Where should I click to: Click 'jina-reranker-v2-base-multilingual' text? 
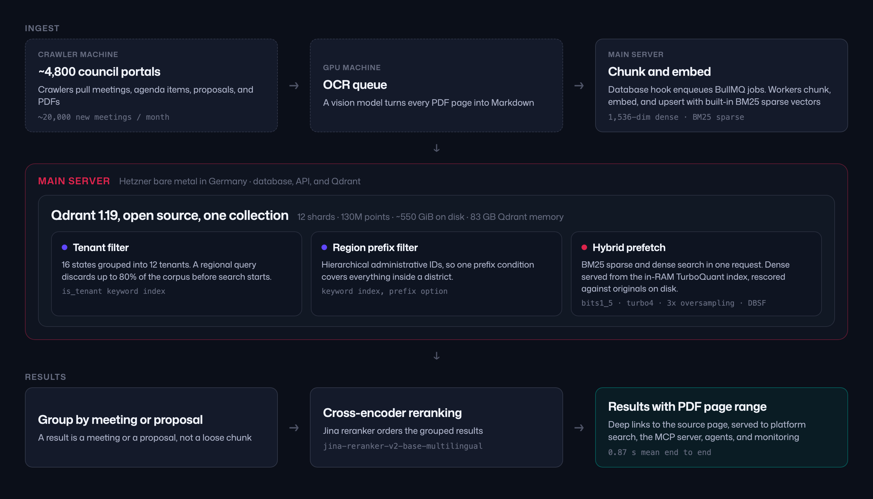point(403,446)
